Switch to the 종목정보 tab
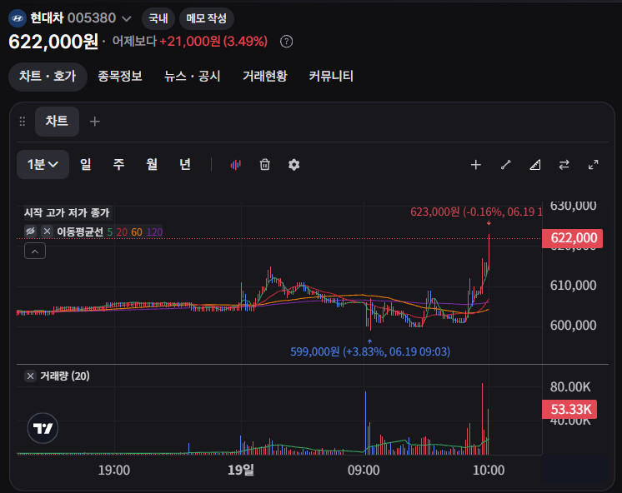Screen dimensions: 622x493 (x=120, y=76)
